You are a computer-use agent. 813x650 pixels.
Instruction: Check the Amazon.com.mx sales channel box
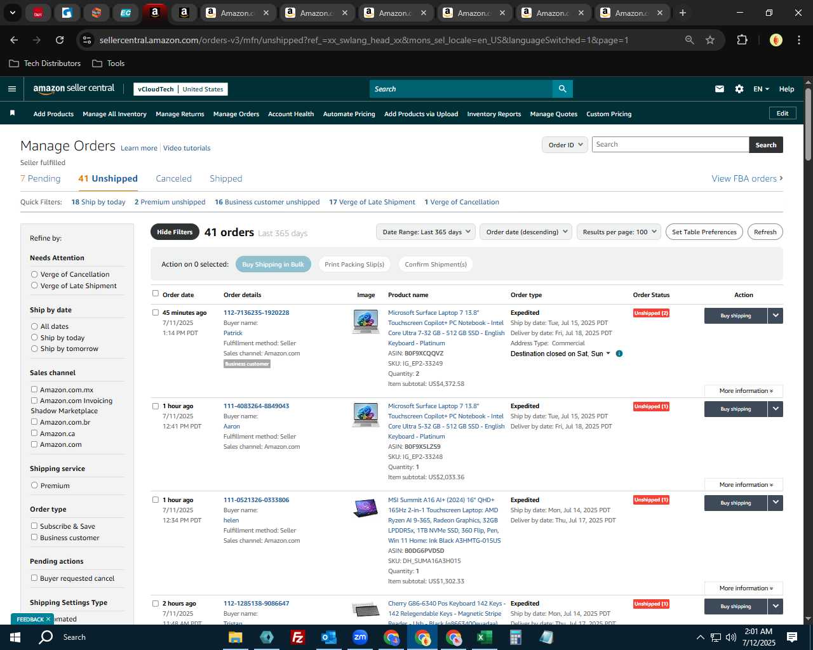point(34,390)
